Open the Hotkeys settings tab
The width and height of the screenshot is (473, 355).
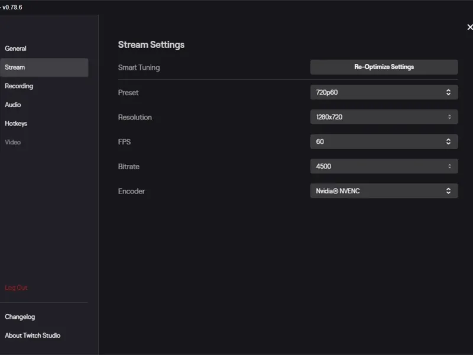(16, 124)
